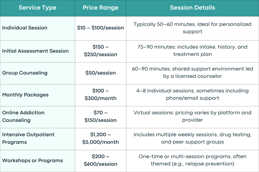259x172 pixels.
Task: Click the relapse prevention details cell
Action: 192,160
